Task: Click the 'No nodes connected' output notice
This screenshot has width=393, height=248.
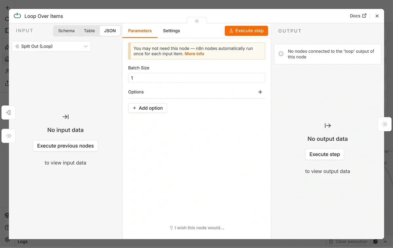Action: click(x=327, y=54)
